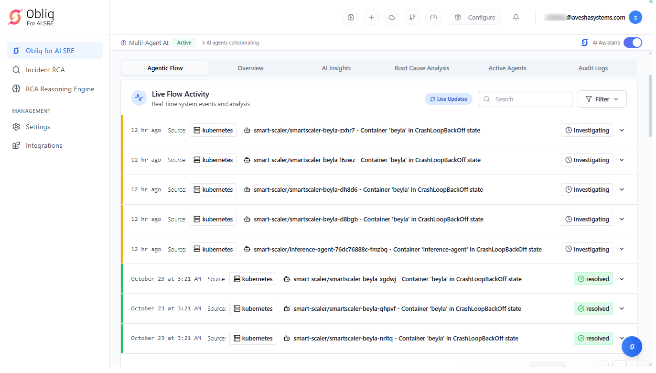Expand the smartscaler-beyla-zxhr7 event row

[622, 130]
